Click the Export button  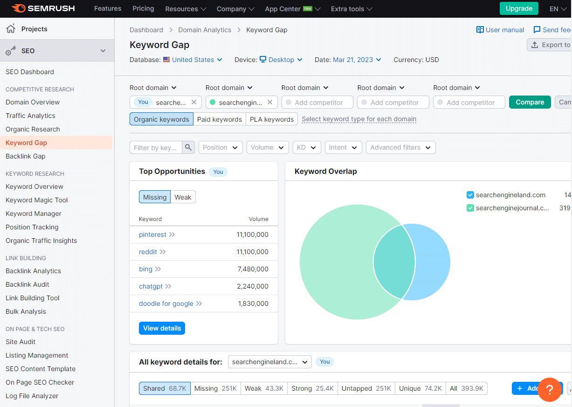[x=550, y=45]
